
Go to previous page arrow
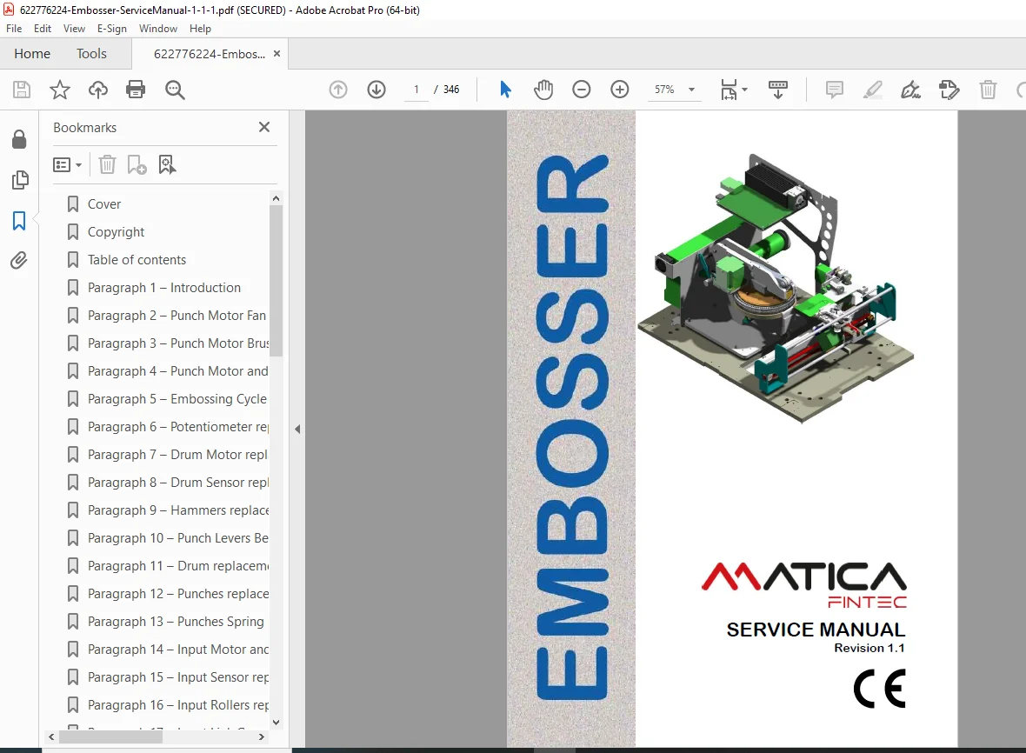click(338, 90)
